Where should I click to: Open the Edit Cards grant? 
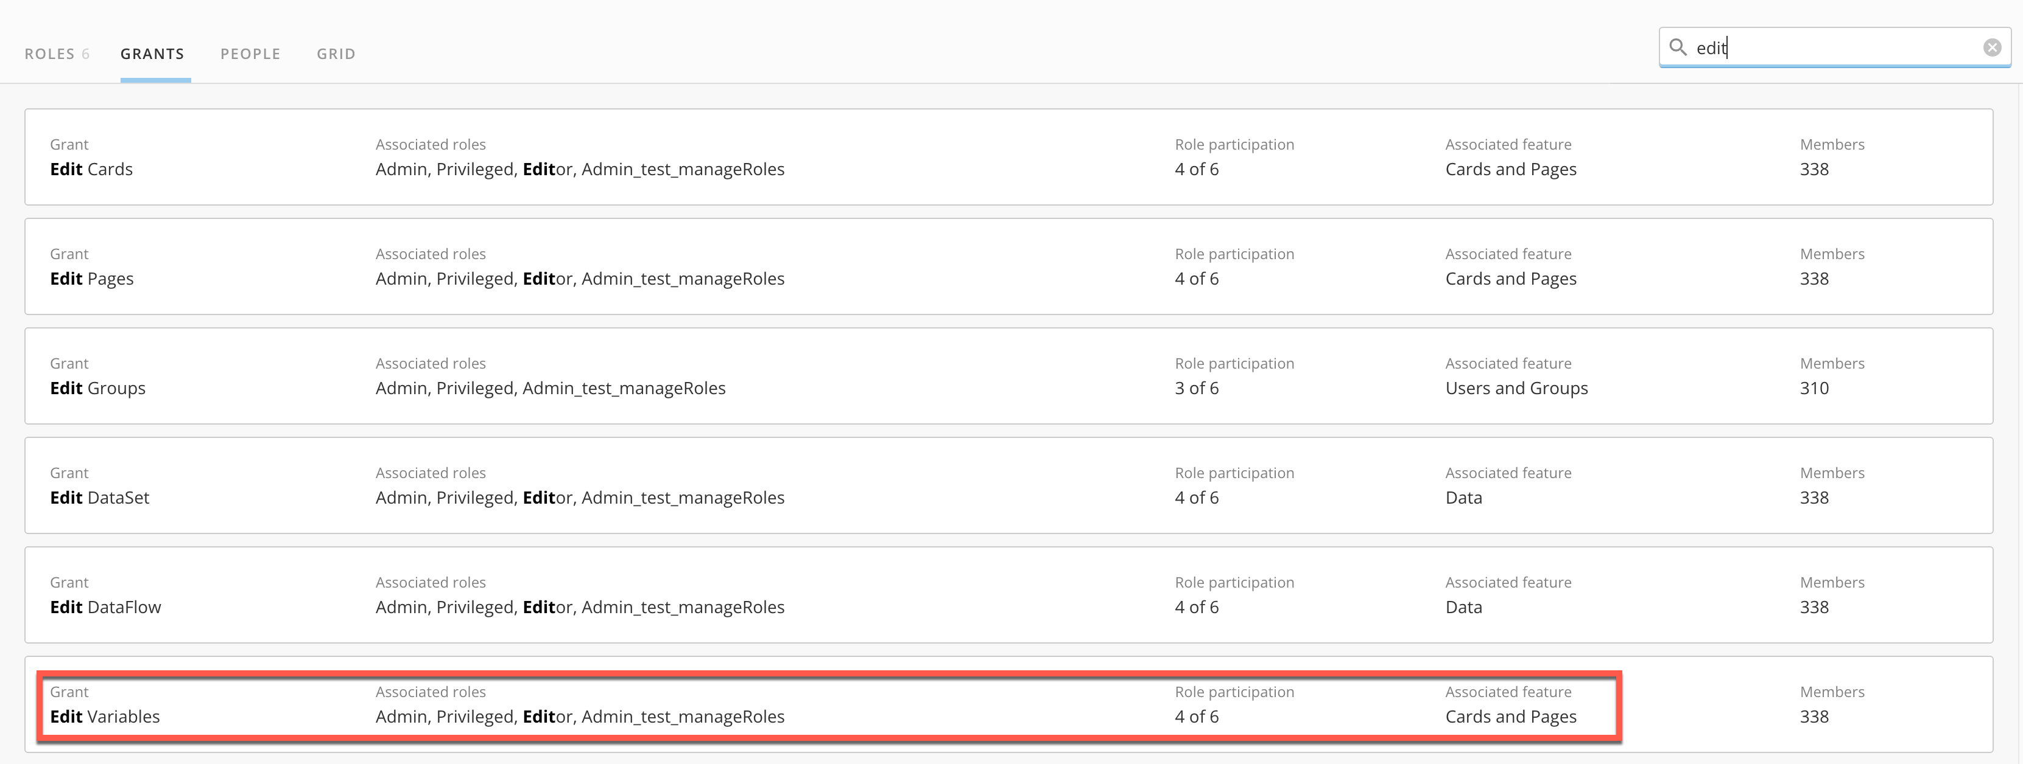coord(92,168)
